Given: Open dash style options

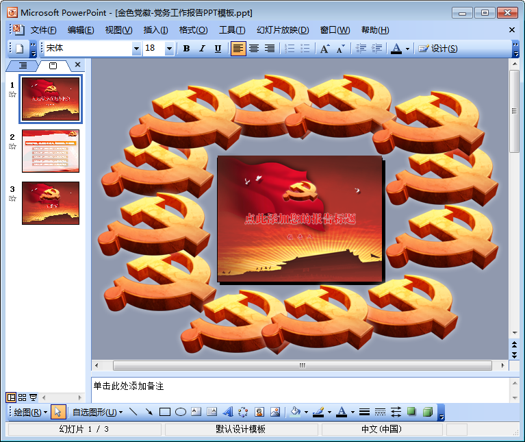Looking at the screenshot, I should coord(380,412).
